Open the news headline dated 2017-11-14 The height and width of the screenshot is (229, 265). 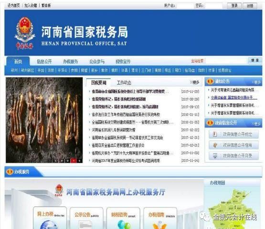click(x=126, y=161)
